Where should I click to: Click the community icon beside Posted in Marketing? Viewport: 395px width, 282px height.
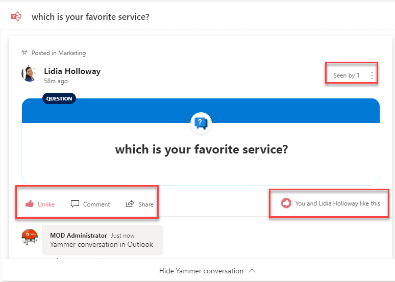[24, 53]
